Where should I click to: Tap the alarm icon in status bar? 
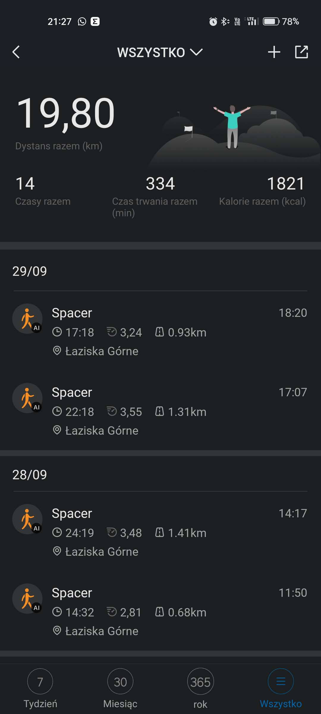coord(213,21)
